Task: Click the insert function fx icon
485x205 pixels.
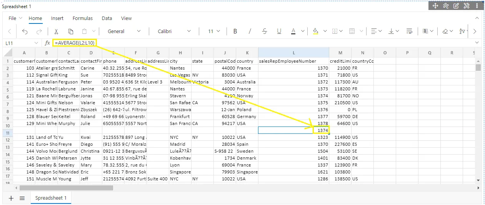Action: point(47,43)
